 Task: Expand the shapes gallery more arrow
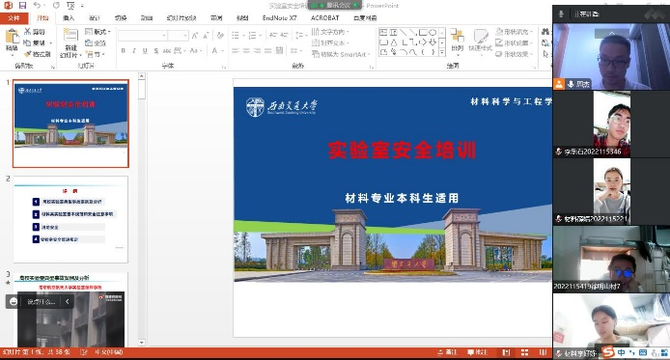point(442,52)
